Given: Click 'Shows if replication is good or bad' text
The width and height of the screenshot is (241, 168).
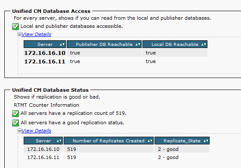Looking at the screenshot, I should (57, 97).
